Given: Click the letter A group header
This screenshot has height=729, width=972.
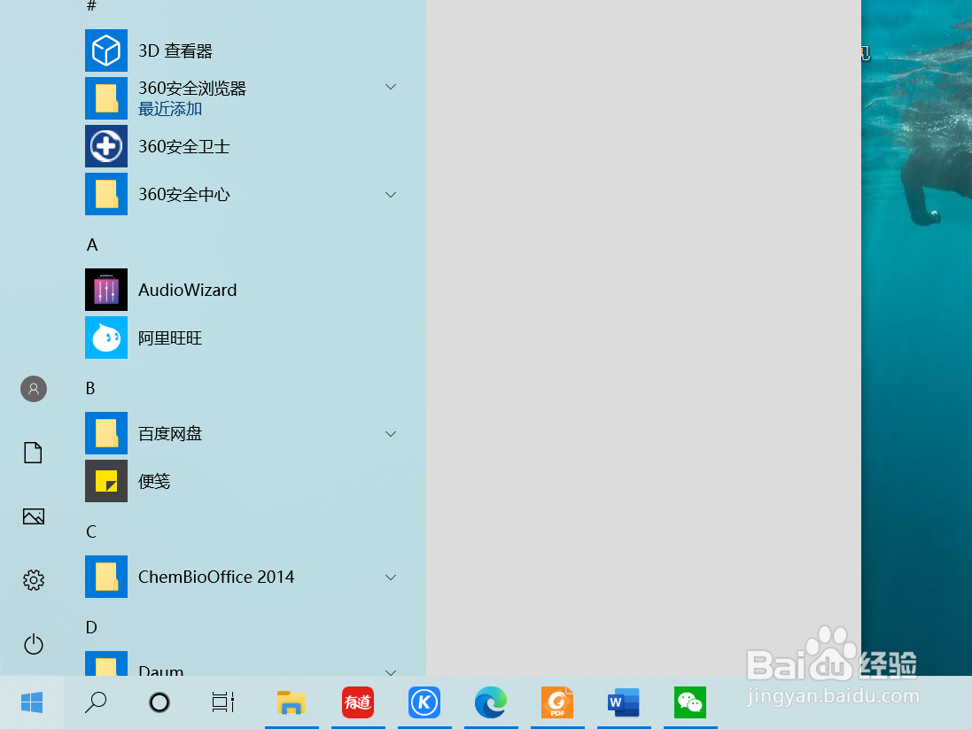Looking at the screenshot, I should (x=92, y=244).
